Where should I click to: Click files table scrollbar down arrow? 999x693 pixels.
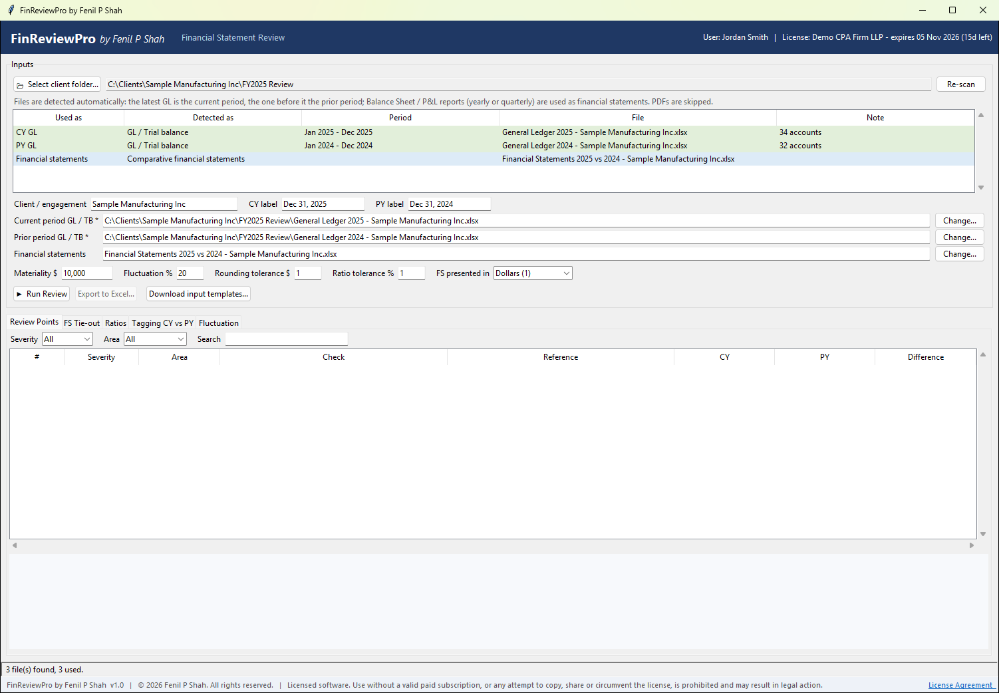point(981,188)
